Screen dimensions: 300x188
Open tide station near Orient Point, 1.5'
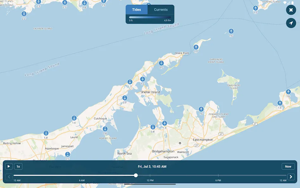(161, 63)
